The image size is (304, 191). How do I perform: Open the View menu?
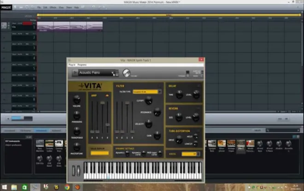(61, 7)
